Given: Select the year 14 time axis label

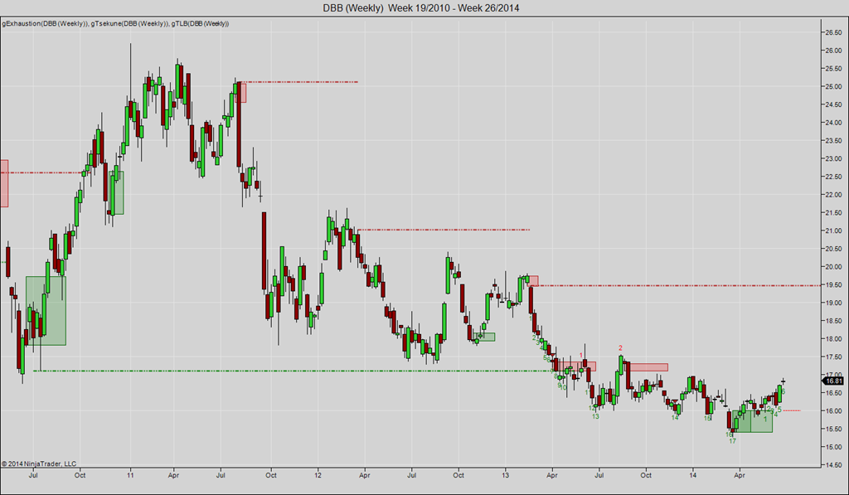Looking at the screenshot, I should pyautogui.click(x=692, y=475).
